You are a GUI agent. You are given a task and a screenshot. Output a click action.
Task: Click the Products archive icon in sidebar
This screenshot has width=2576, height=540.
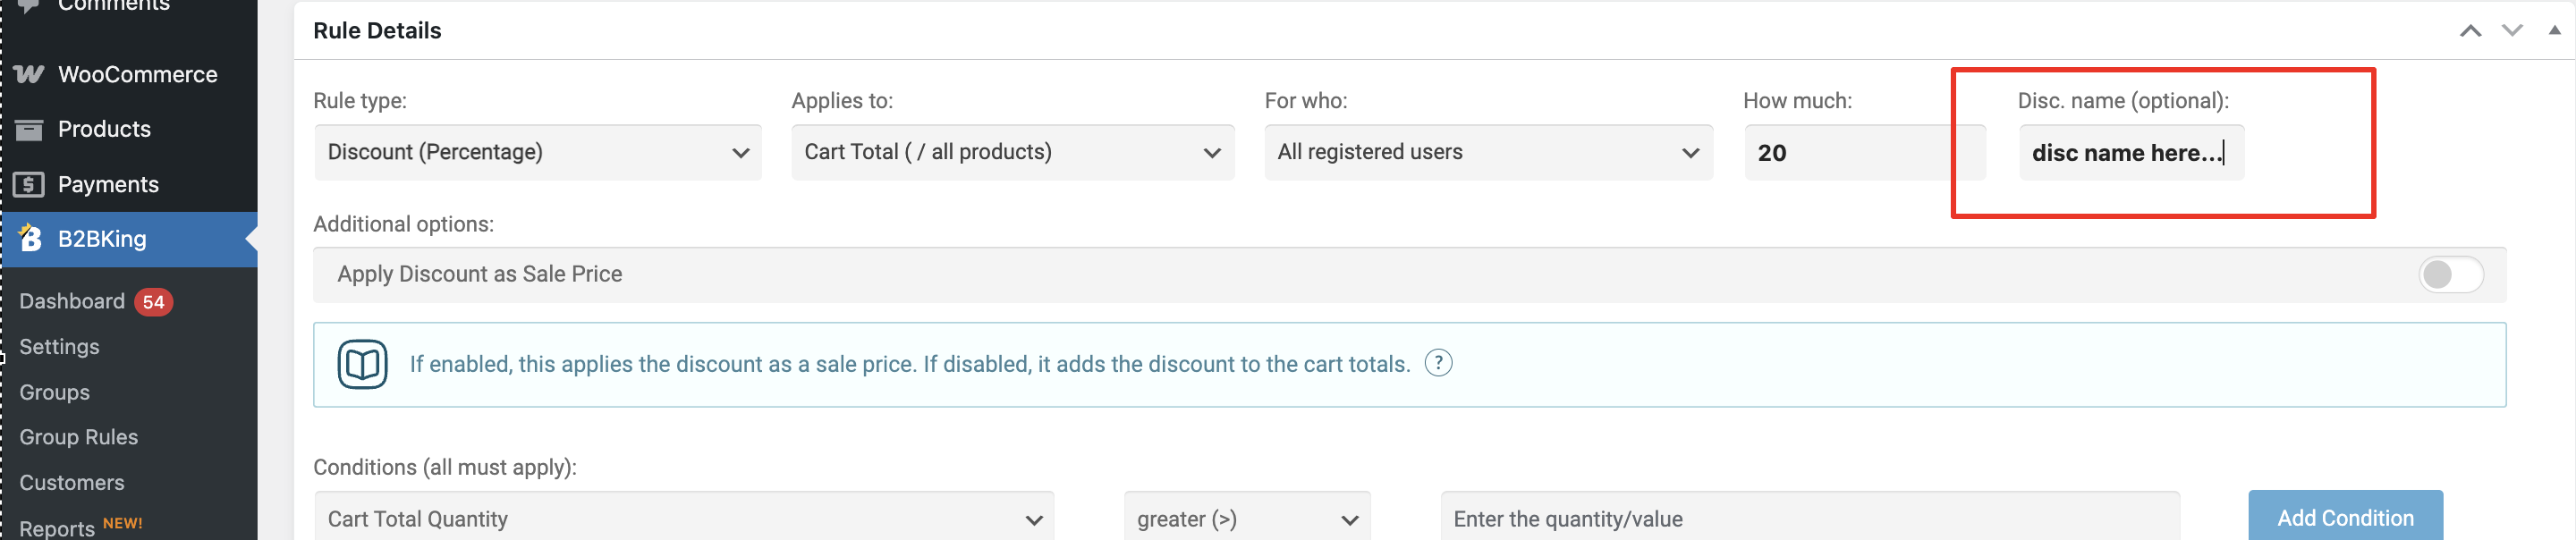pos(29,129)
